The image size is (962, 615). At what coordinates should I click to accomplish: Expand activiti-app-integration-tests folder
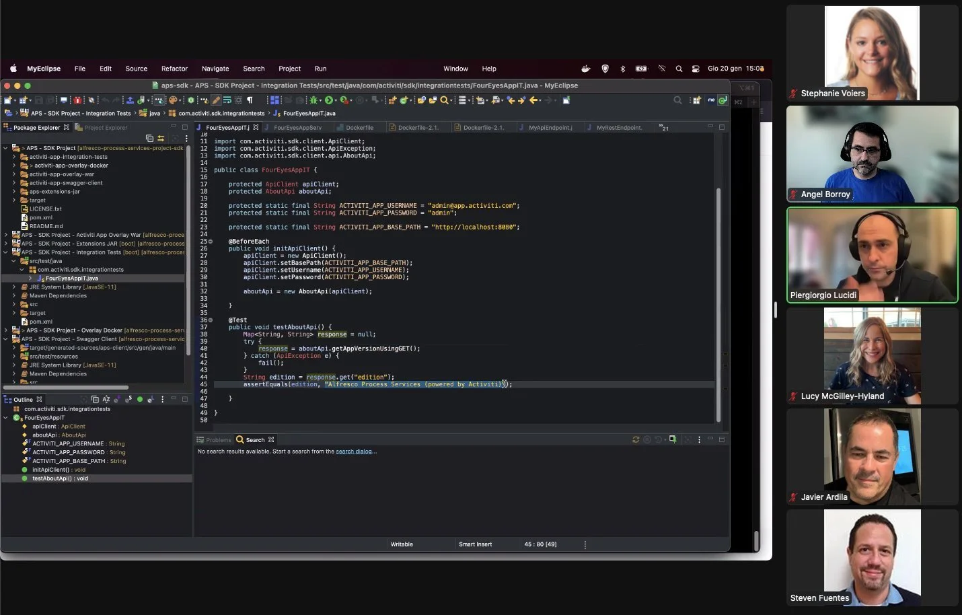14,157
